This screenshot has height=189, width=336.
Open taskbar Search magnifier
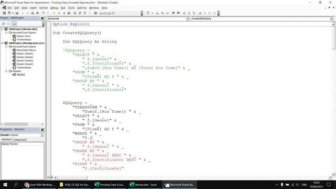click(x=16, y=184)
